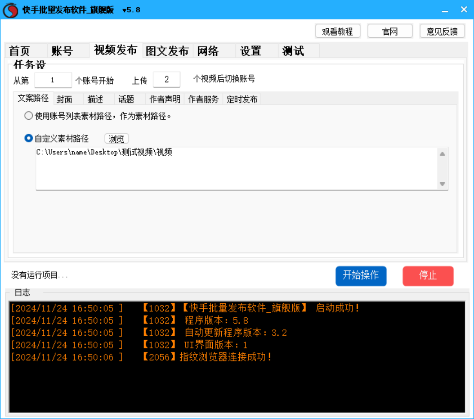
Task: Click the log line 程序版本：5.8
Action: [130, 320]
